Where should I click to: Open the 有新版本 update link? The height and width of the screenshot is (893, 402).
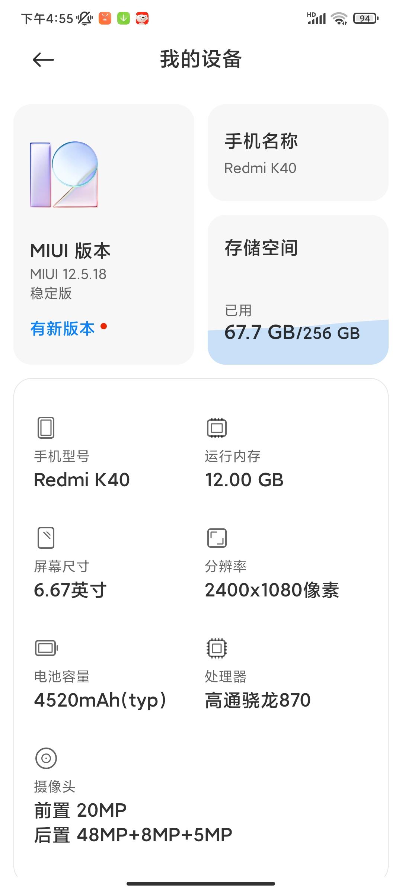[x=63, y=329]
